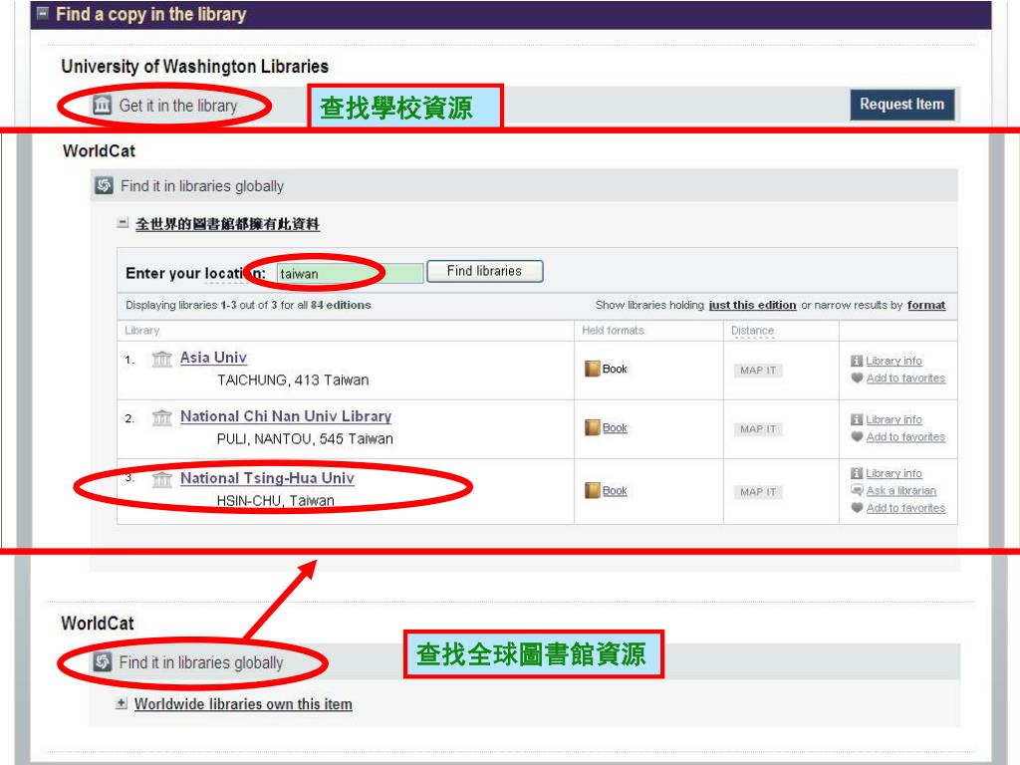The image size is (1020, 765).
Task: Click the heart icon in the National Tsing-Hua row
Action: click(x=857, y=508)
